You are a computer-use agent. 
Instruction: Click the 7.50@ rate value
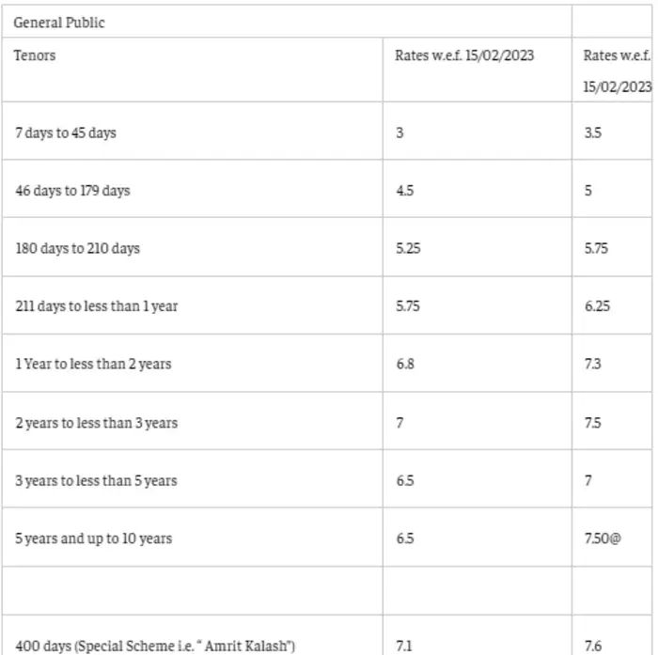(x=603, y=538)
